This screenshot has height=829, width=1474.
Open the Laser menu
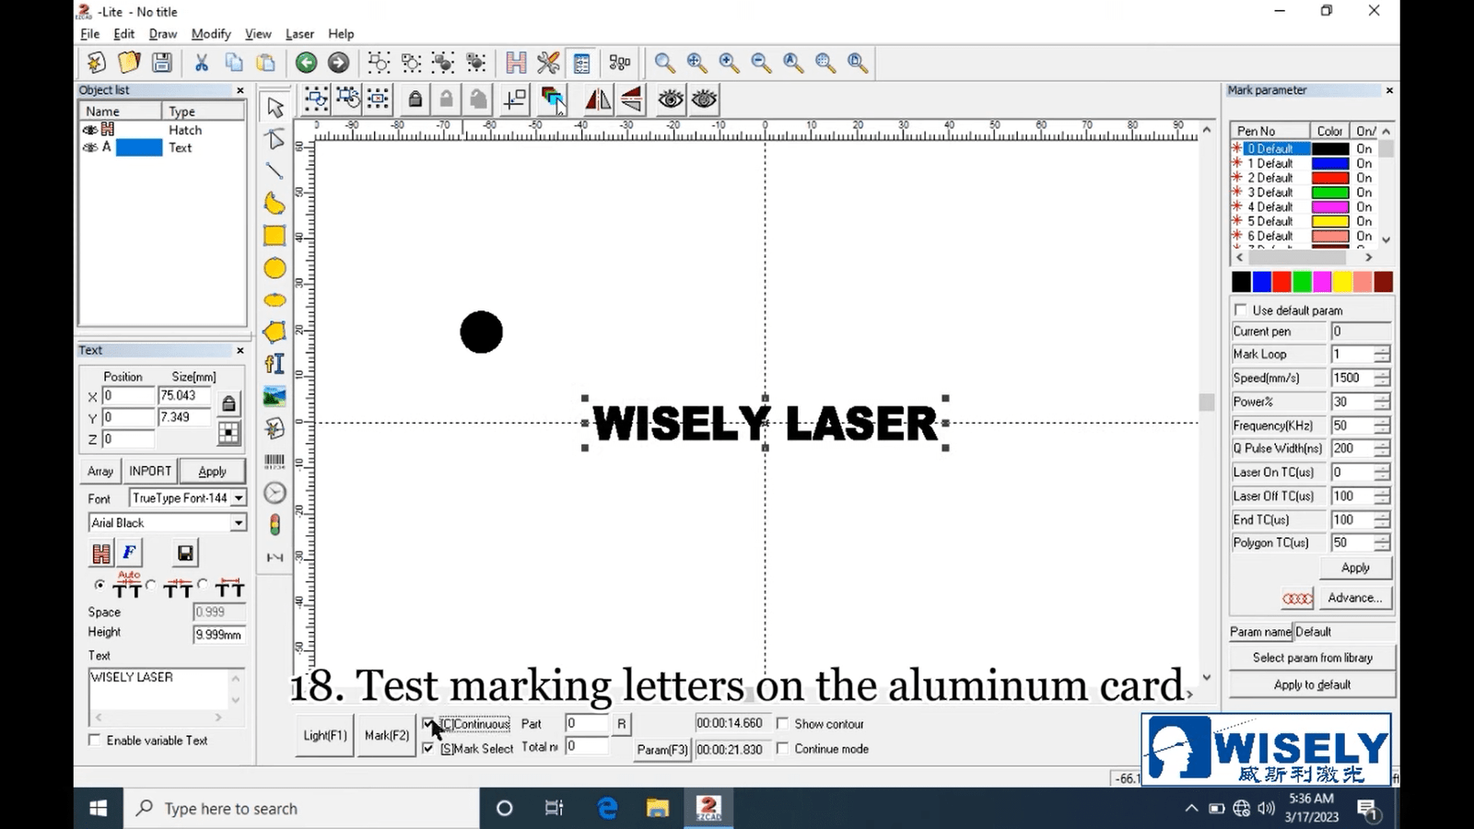(x=299, y=34)
